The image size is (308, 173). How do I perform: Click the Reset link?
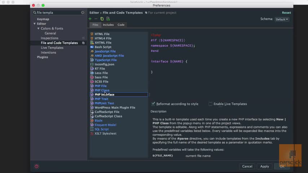tap(286, 13)
